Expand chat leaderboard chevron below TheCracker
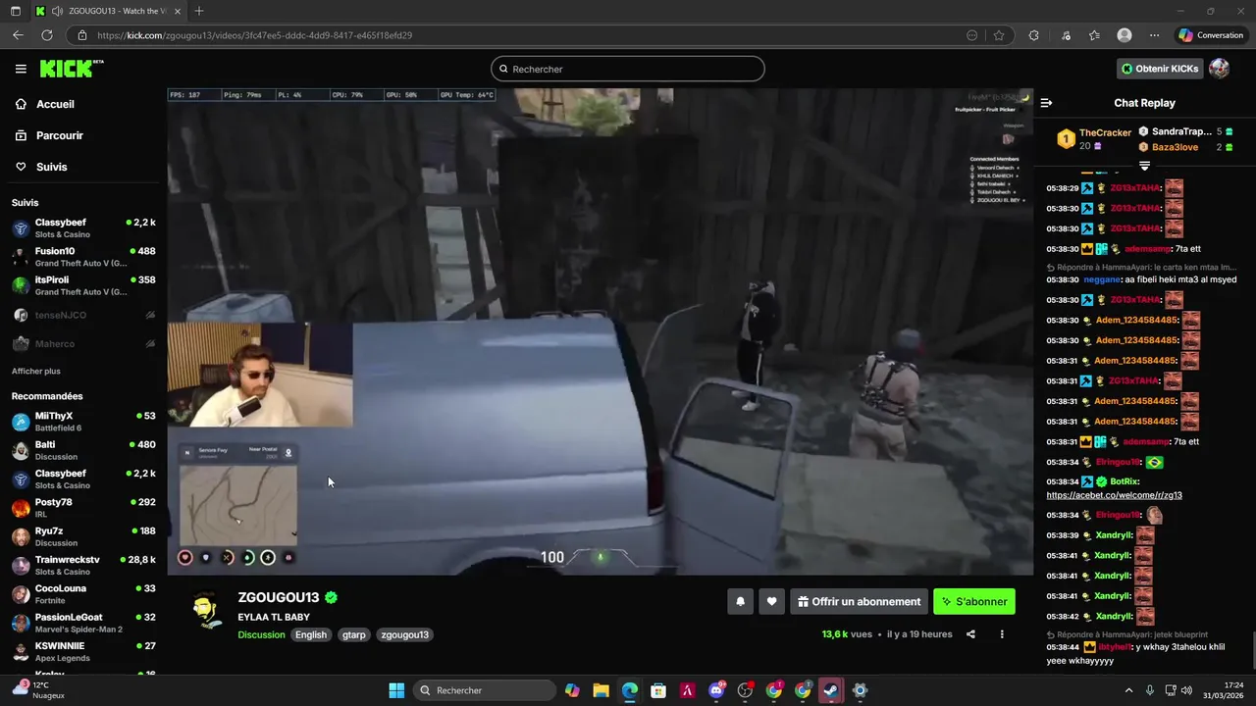1256x706 pixels. coord(1144,166)
